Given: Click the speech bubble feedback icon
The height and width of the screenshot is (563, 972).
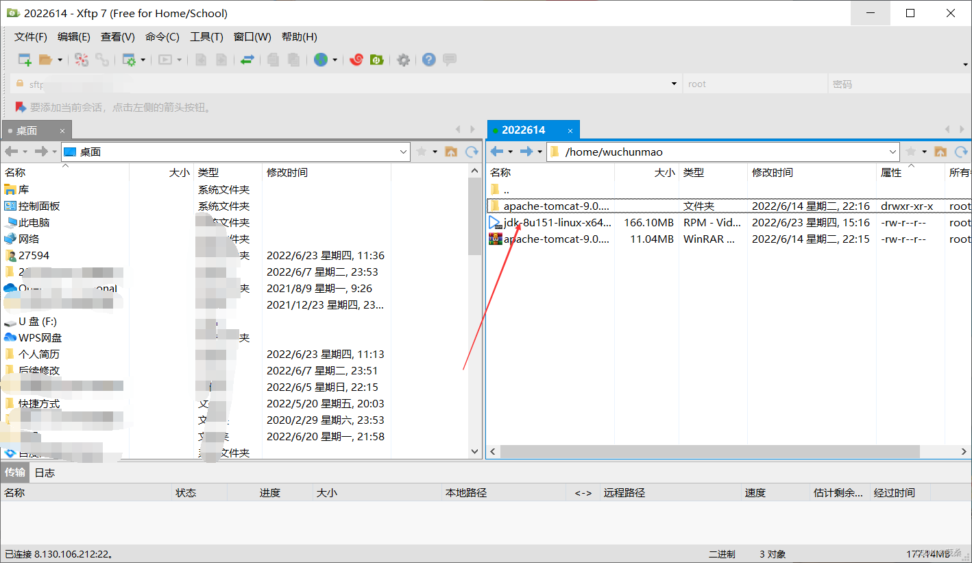Looking at the screenshot, I should coord(450,60).
